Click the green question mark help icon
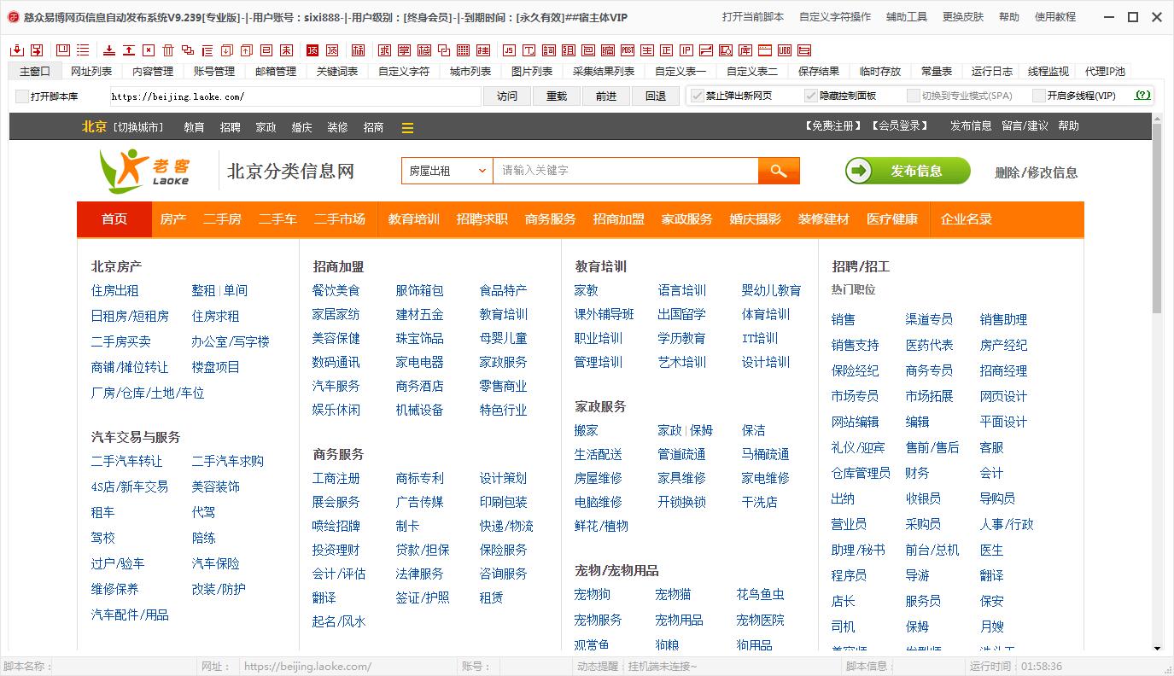The image size is (1174, 676). tap(1142, 96)
